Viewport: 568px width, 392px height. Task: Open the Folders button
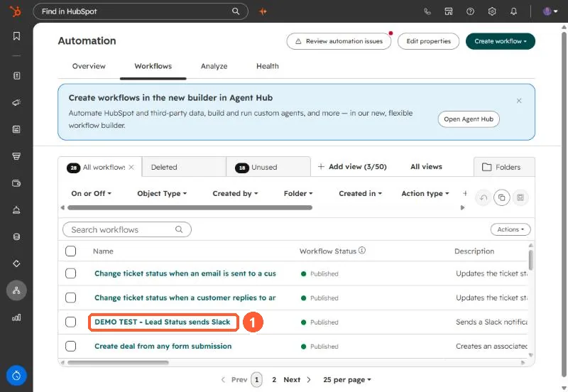click(x=504, y=167)
